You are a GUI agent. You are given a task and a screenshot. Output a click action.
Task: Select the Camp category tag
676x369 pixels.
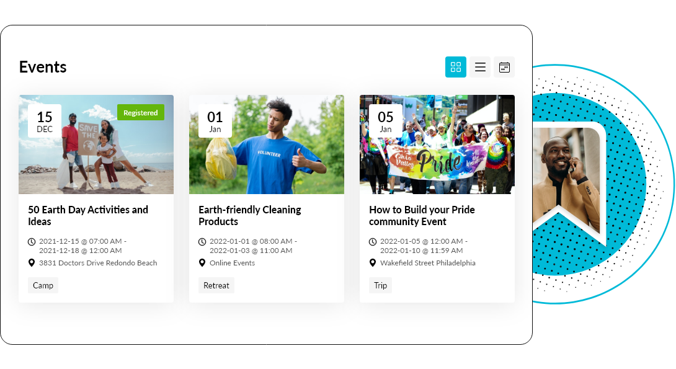(43, 285)
